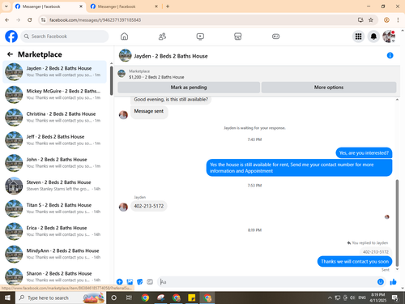Click the chat scrollbar thumb
The image size is (405, 304).
(x=397, y=223)
